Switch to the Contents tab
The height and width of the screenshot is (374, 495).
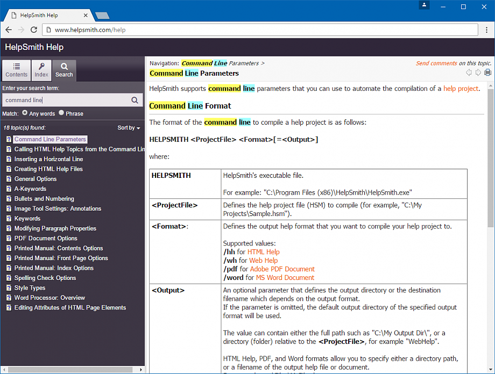pos(17,70)
